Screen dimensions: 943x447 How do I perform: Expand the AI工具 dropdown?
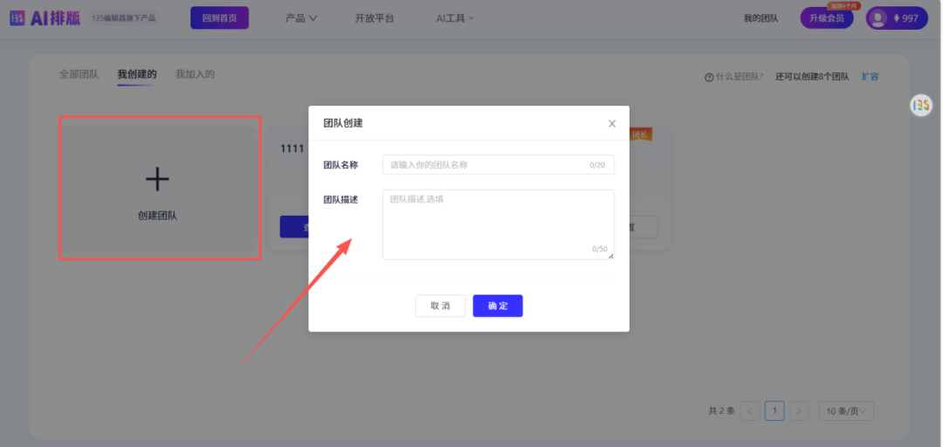click(x=455, y=18)
